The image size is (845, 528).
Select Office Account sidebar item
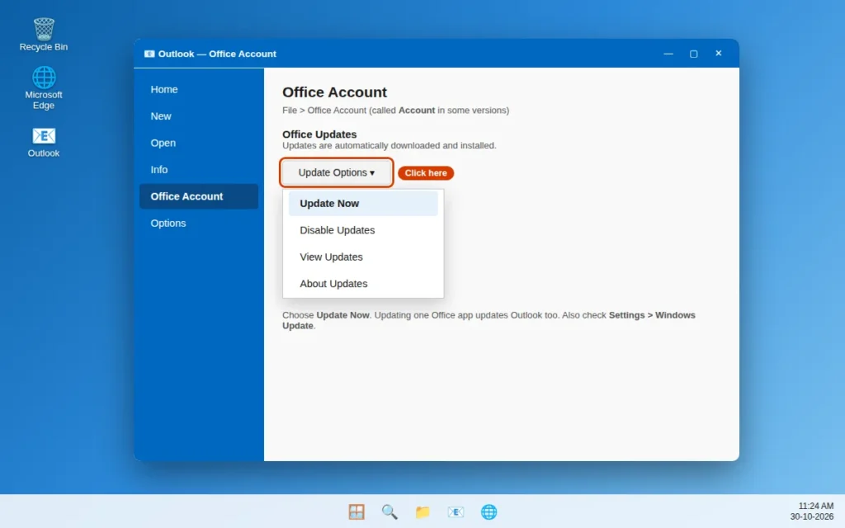click(199, 196)
